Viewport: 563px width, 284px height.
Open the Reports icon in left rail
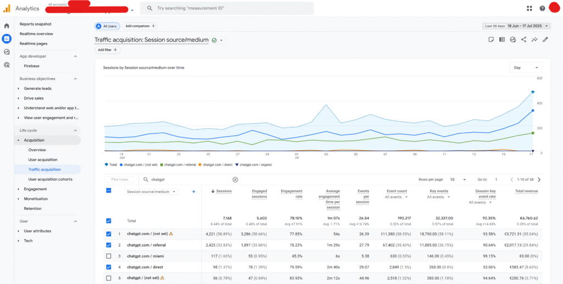click(x=7, y=38)
